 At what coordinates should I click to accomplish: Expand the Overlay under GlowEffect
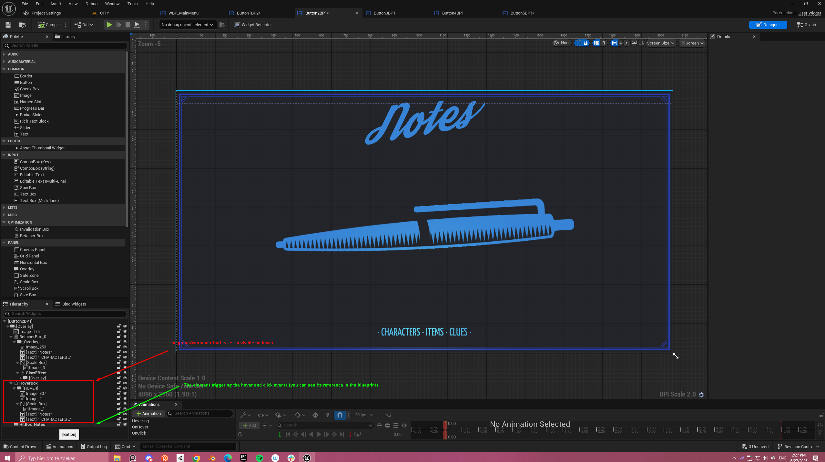(21, 378)
